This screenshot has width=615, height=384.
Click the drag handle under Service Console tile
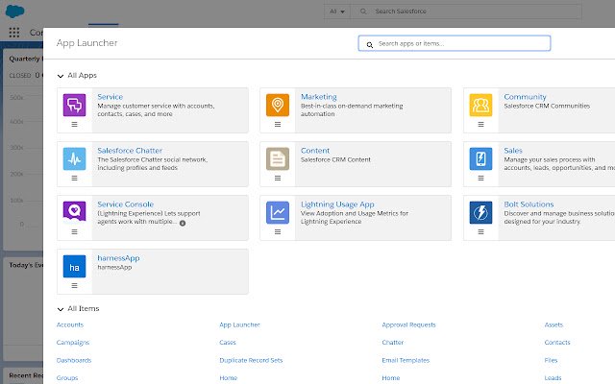[75, 232]
